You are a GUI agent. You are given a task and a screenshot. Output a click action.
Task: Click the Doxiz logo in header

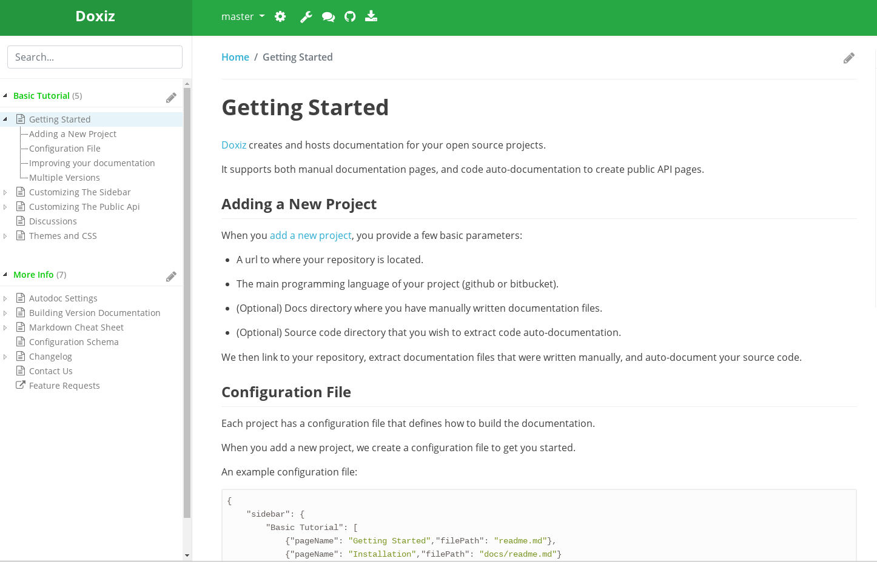coord(95,16)
